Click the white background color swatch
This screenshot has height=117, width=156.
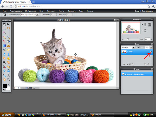[x=8, y=89]
